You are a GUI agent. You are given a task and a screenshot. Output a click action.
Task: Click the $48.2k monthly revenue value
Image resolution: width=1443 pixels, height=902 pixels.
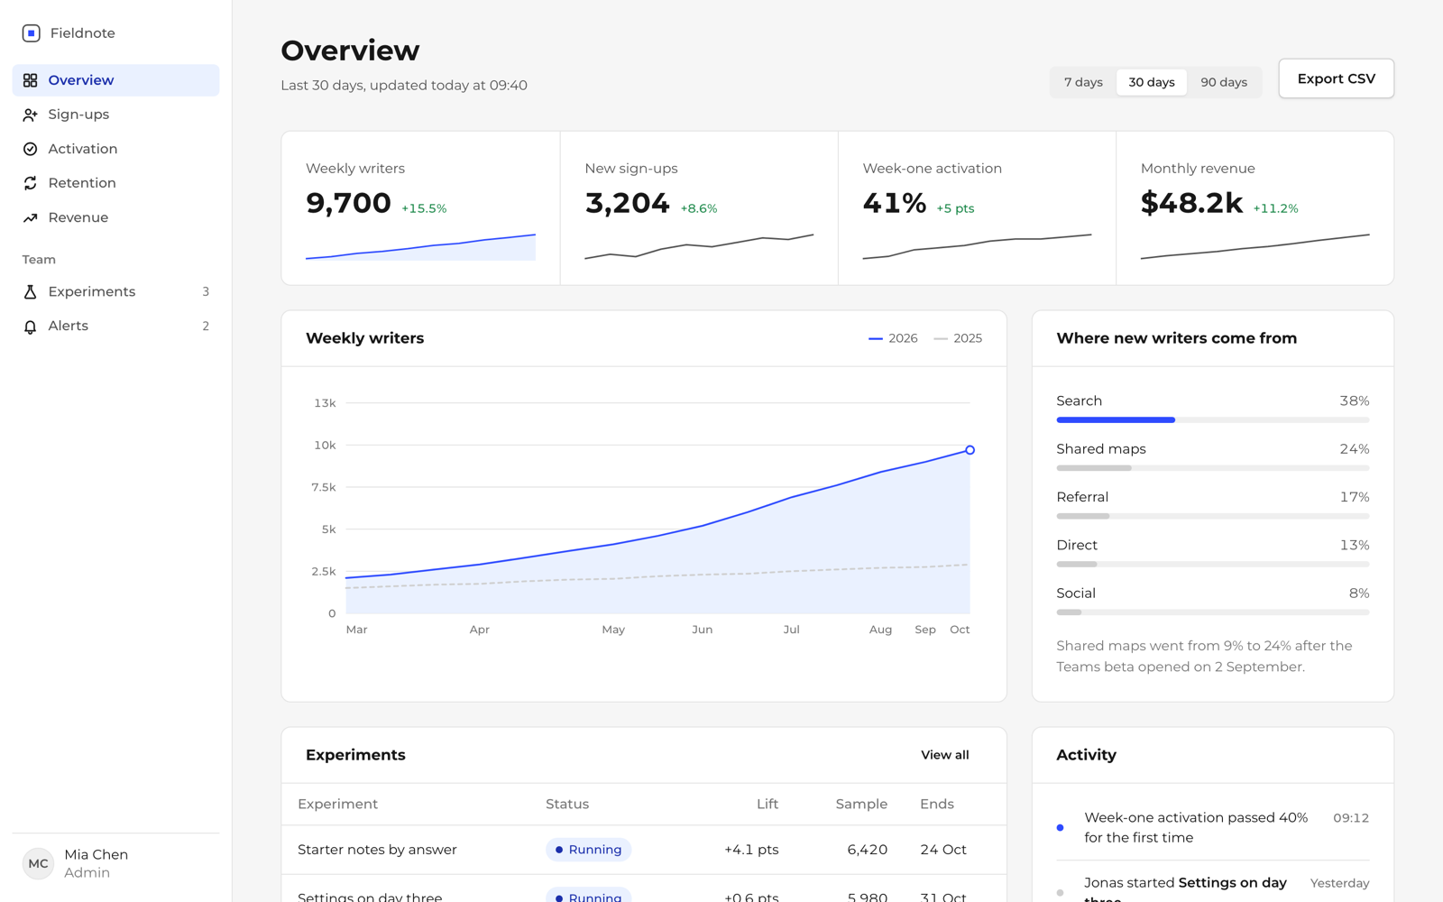1191,203
